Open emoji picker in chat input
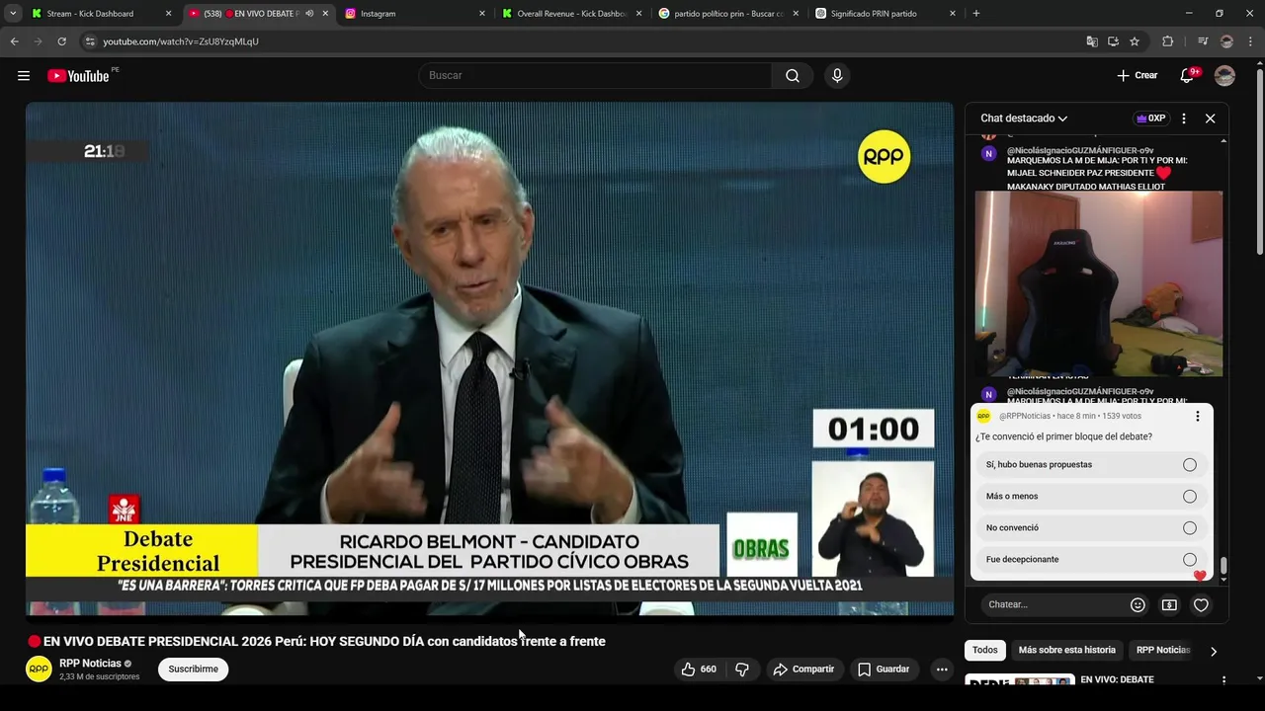Image resolution: width=1265 pixels, height=711 pixels. coord(1138,604)
